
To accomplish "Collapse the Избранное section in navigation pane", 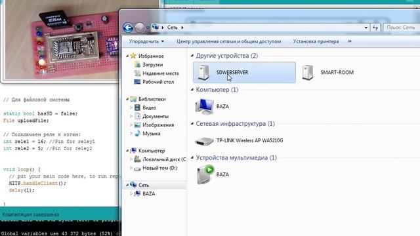I will click(x=127, y=56).
